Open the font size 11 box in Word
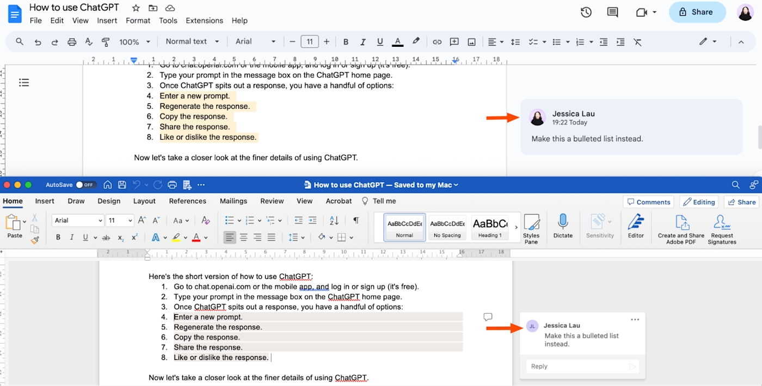This screenshot has width=762, height=386. click(120, 220)
